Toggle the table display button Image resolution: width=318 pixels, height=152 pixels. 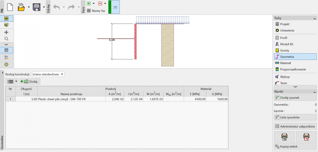click(7, 50)
